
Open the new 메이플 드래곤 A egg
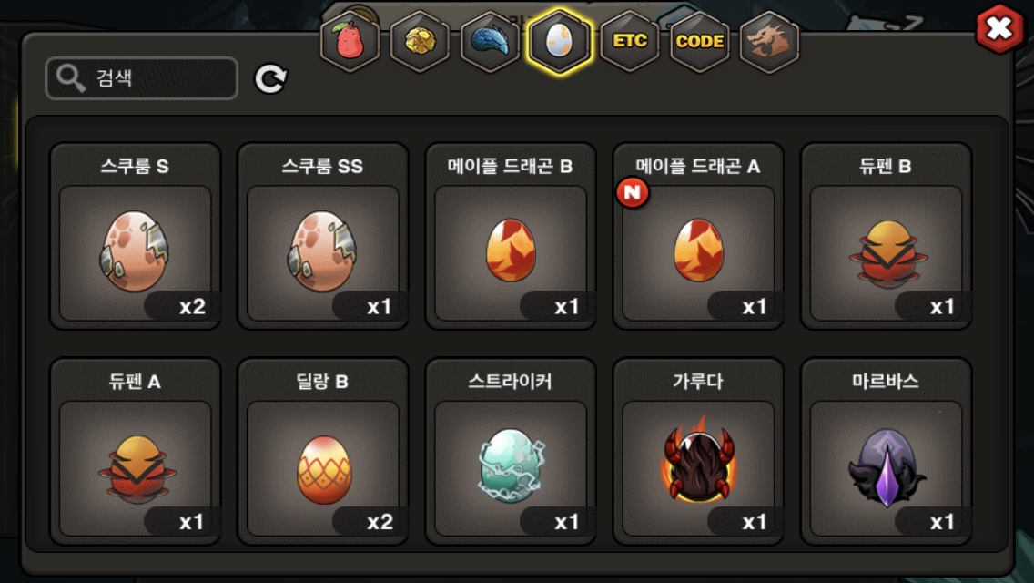click(698, 236)
